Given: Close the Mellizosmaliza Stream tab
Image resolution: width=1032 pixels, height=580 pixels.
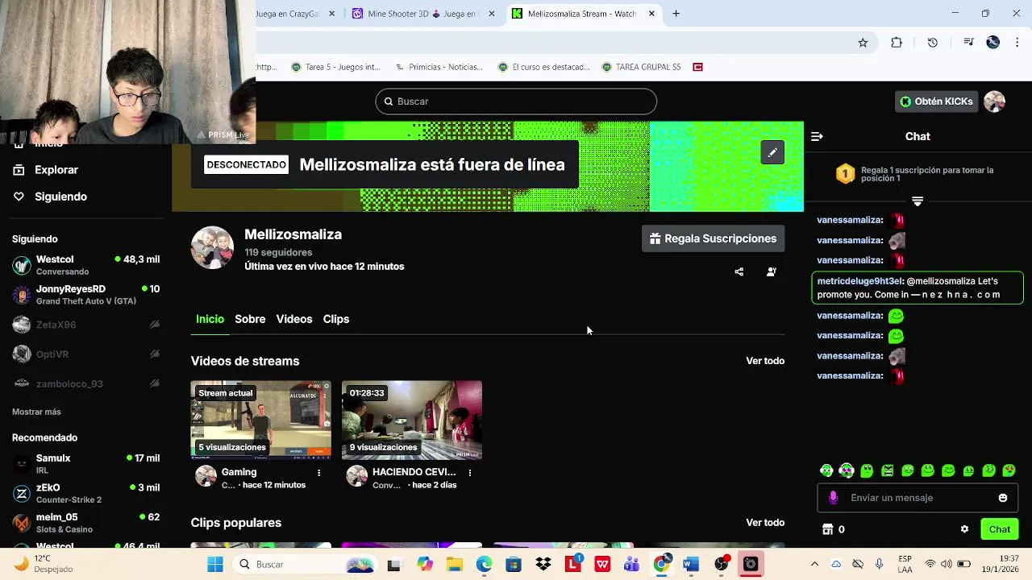Looking at the screenshot, I should click(651, 14).
